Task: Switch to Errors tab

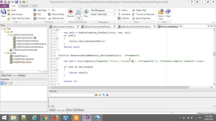Action: [x=69, y=110]
